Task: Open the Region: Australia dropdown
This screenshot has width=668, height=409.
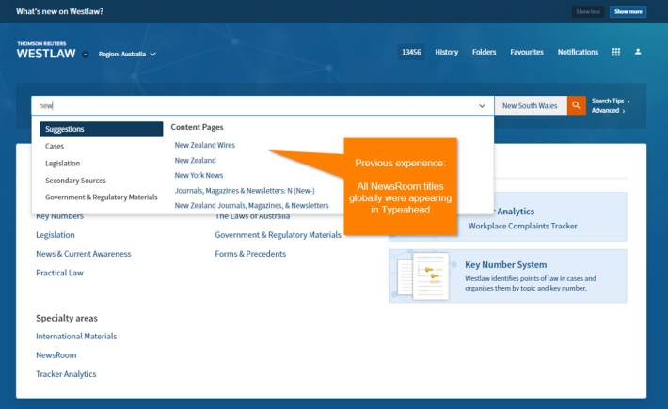Action: pos(127,54)
